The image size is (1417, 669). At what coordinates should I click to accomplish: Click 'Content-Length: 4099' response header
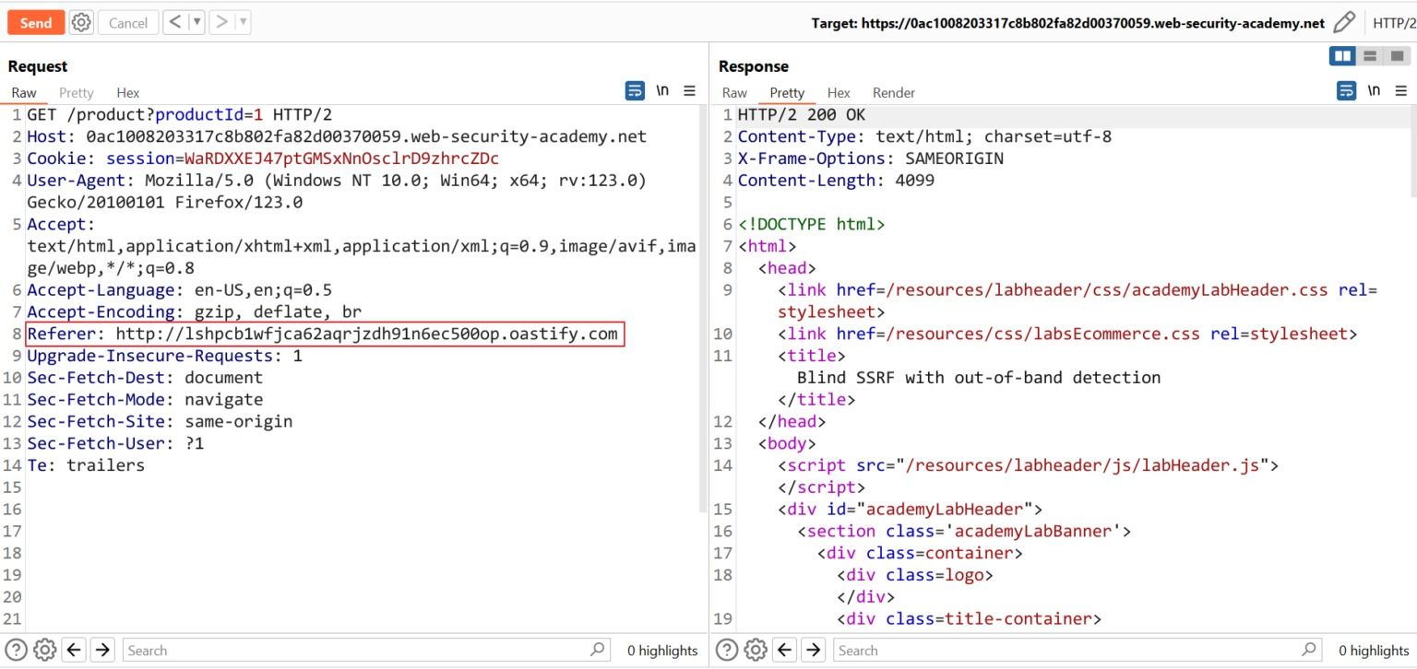tap(836, 181)
